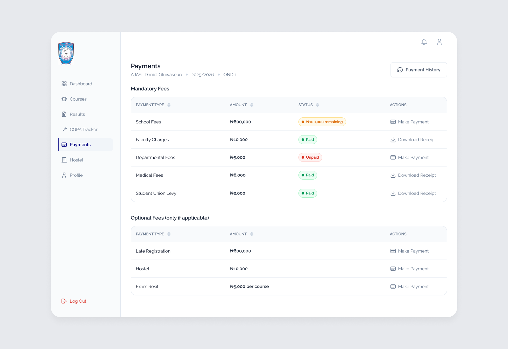Click the Mandatory Fees ACTIONS column header
This screenshot has height=349, width=508.
(398, 105)
